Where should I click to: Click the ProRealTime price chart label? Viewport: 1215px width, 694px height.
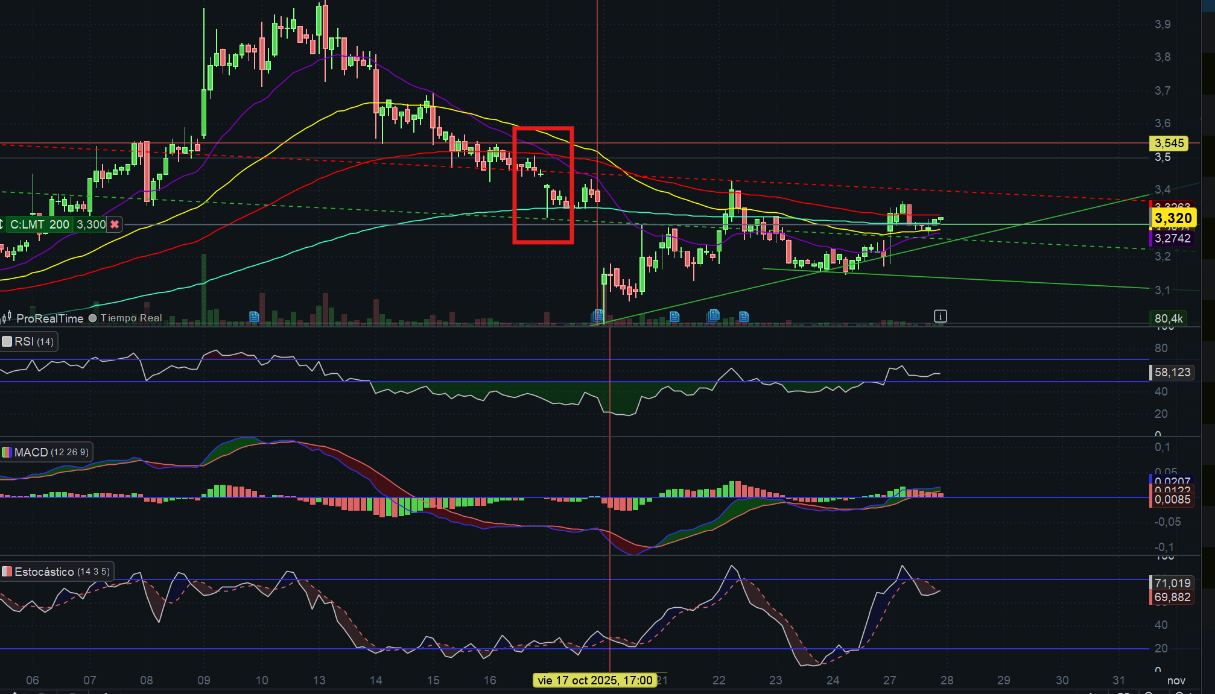[x=50, y=318]
